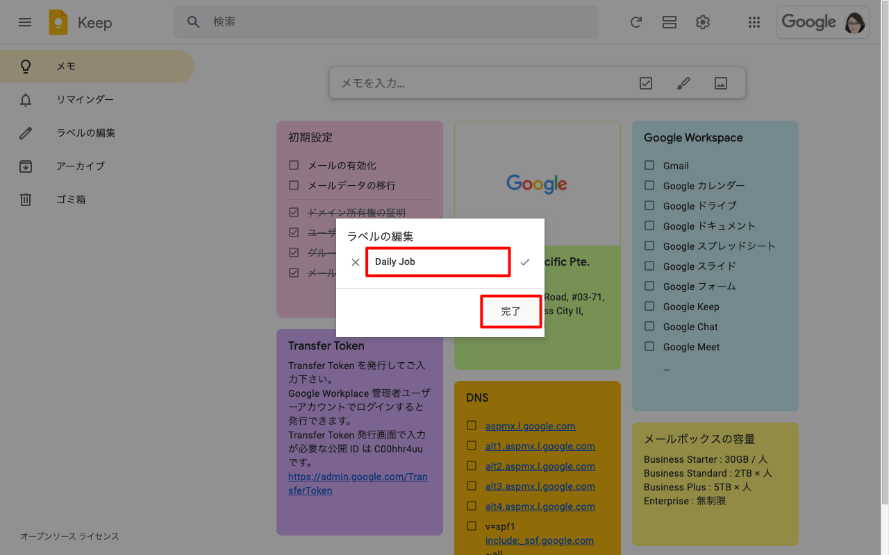Open ラベルの編集 in the sidebar
889x555 pixels.
97,133
